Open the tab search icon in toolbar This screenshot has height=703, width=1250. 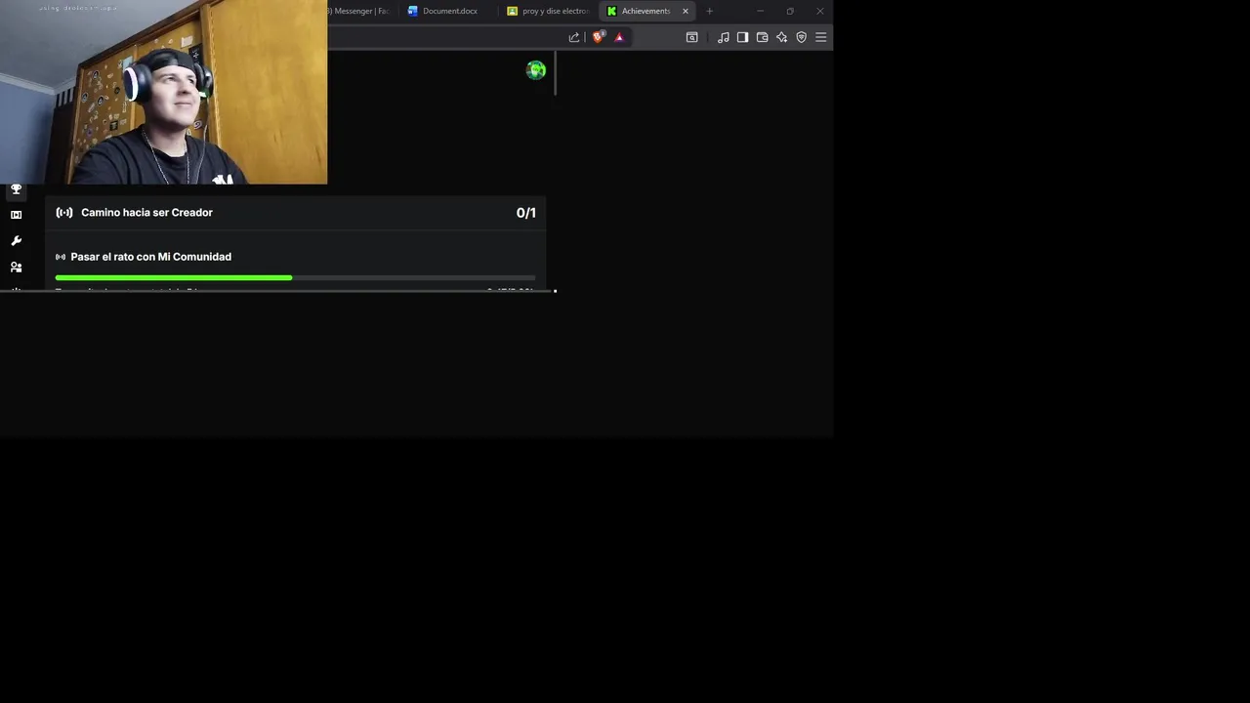pos(692,37)
